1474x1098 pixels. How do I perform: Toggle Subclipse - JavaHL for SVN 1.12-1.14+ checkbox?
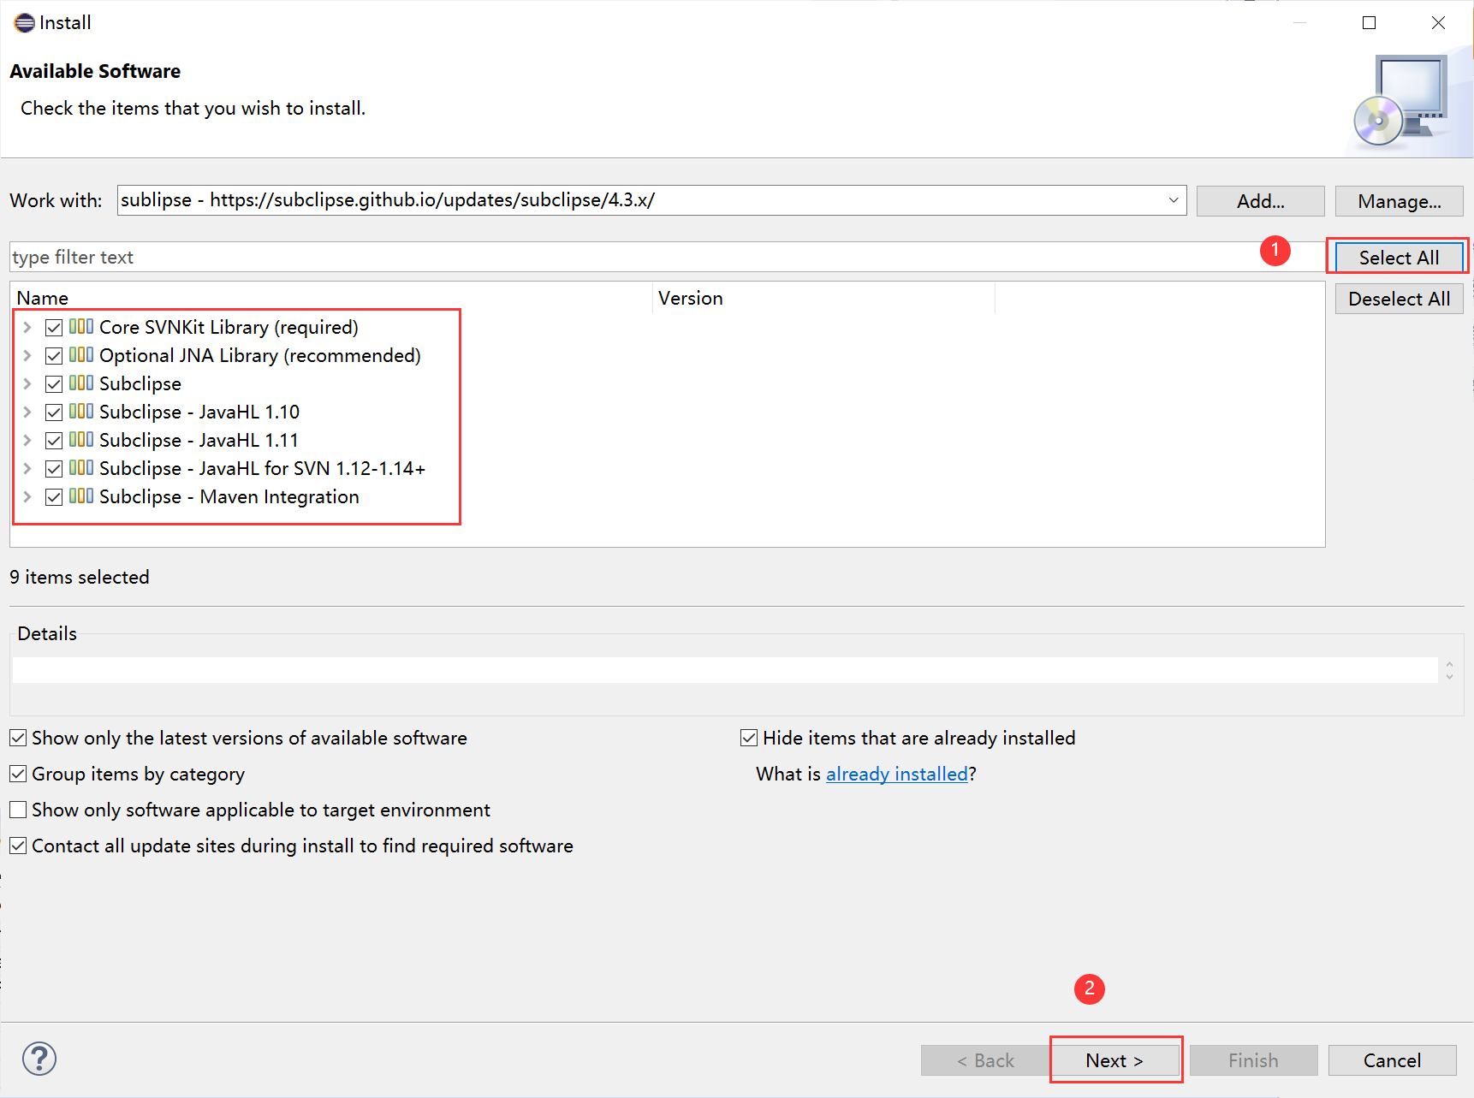(54, 468)
